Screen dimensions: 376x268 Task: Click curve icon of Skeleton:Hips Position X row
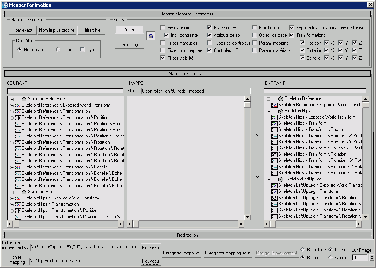[x=18, y=217]
